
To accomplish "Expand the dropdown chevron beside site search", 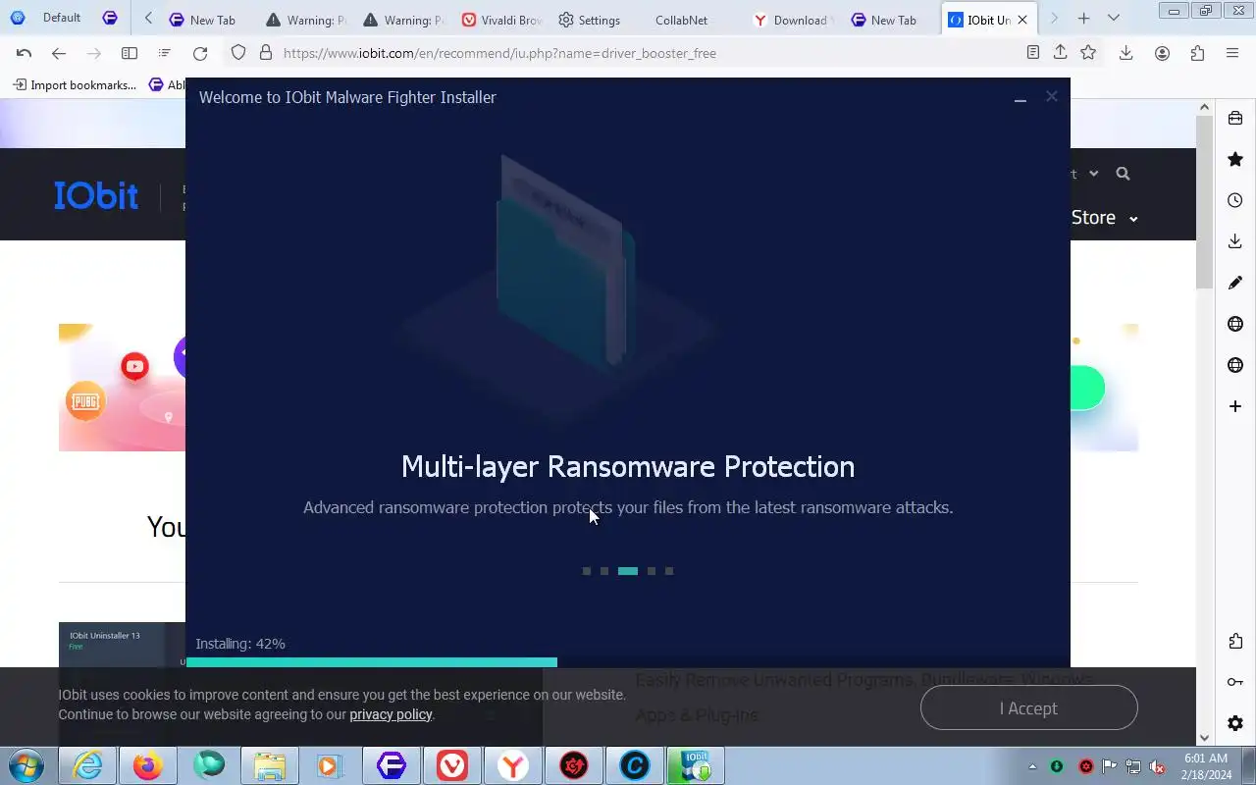I will [x=1093, y=174].
